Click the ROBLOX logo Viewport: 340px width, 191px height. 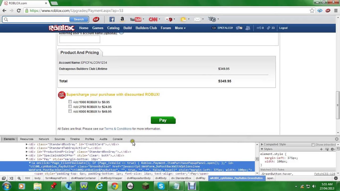coord(61,28)
